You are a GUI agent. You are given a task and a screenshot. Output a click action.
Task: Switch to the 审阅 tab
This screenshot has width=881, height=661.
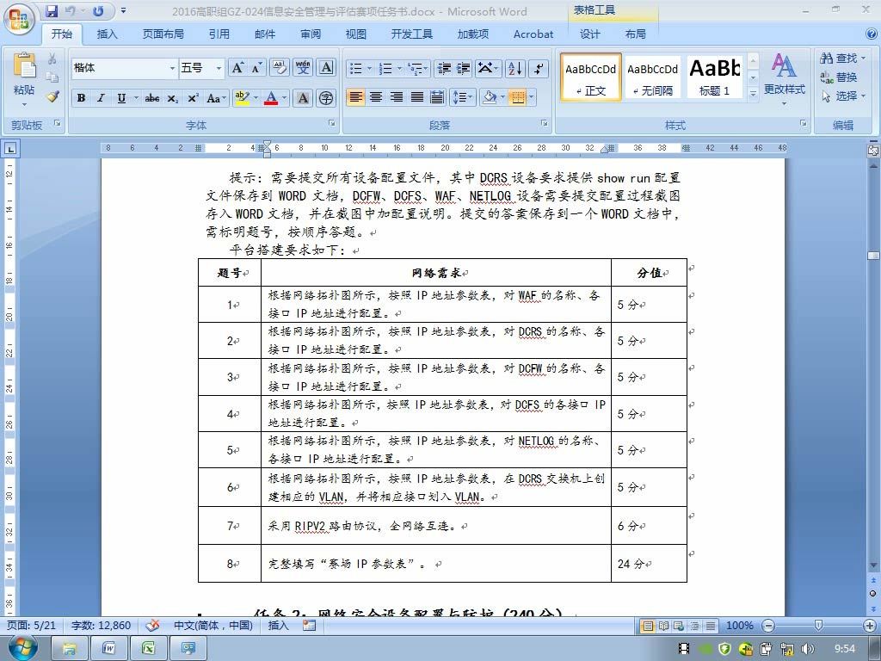(x=310, y=34)
